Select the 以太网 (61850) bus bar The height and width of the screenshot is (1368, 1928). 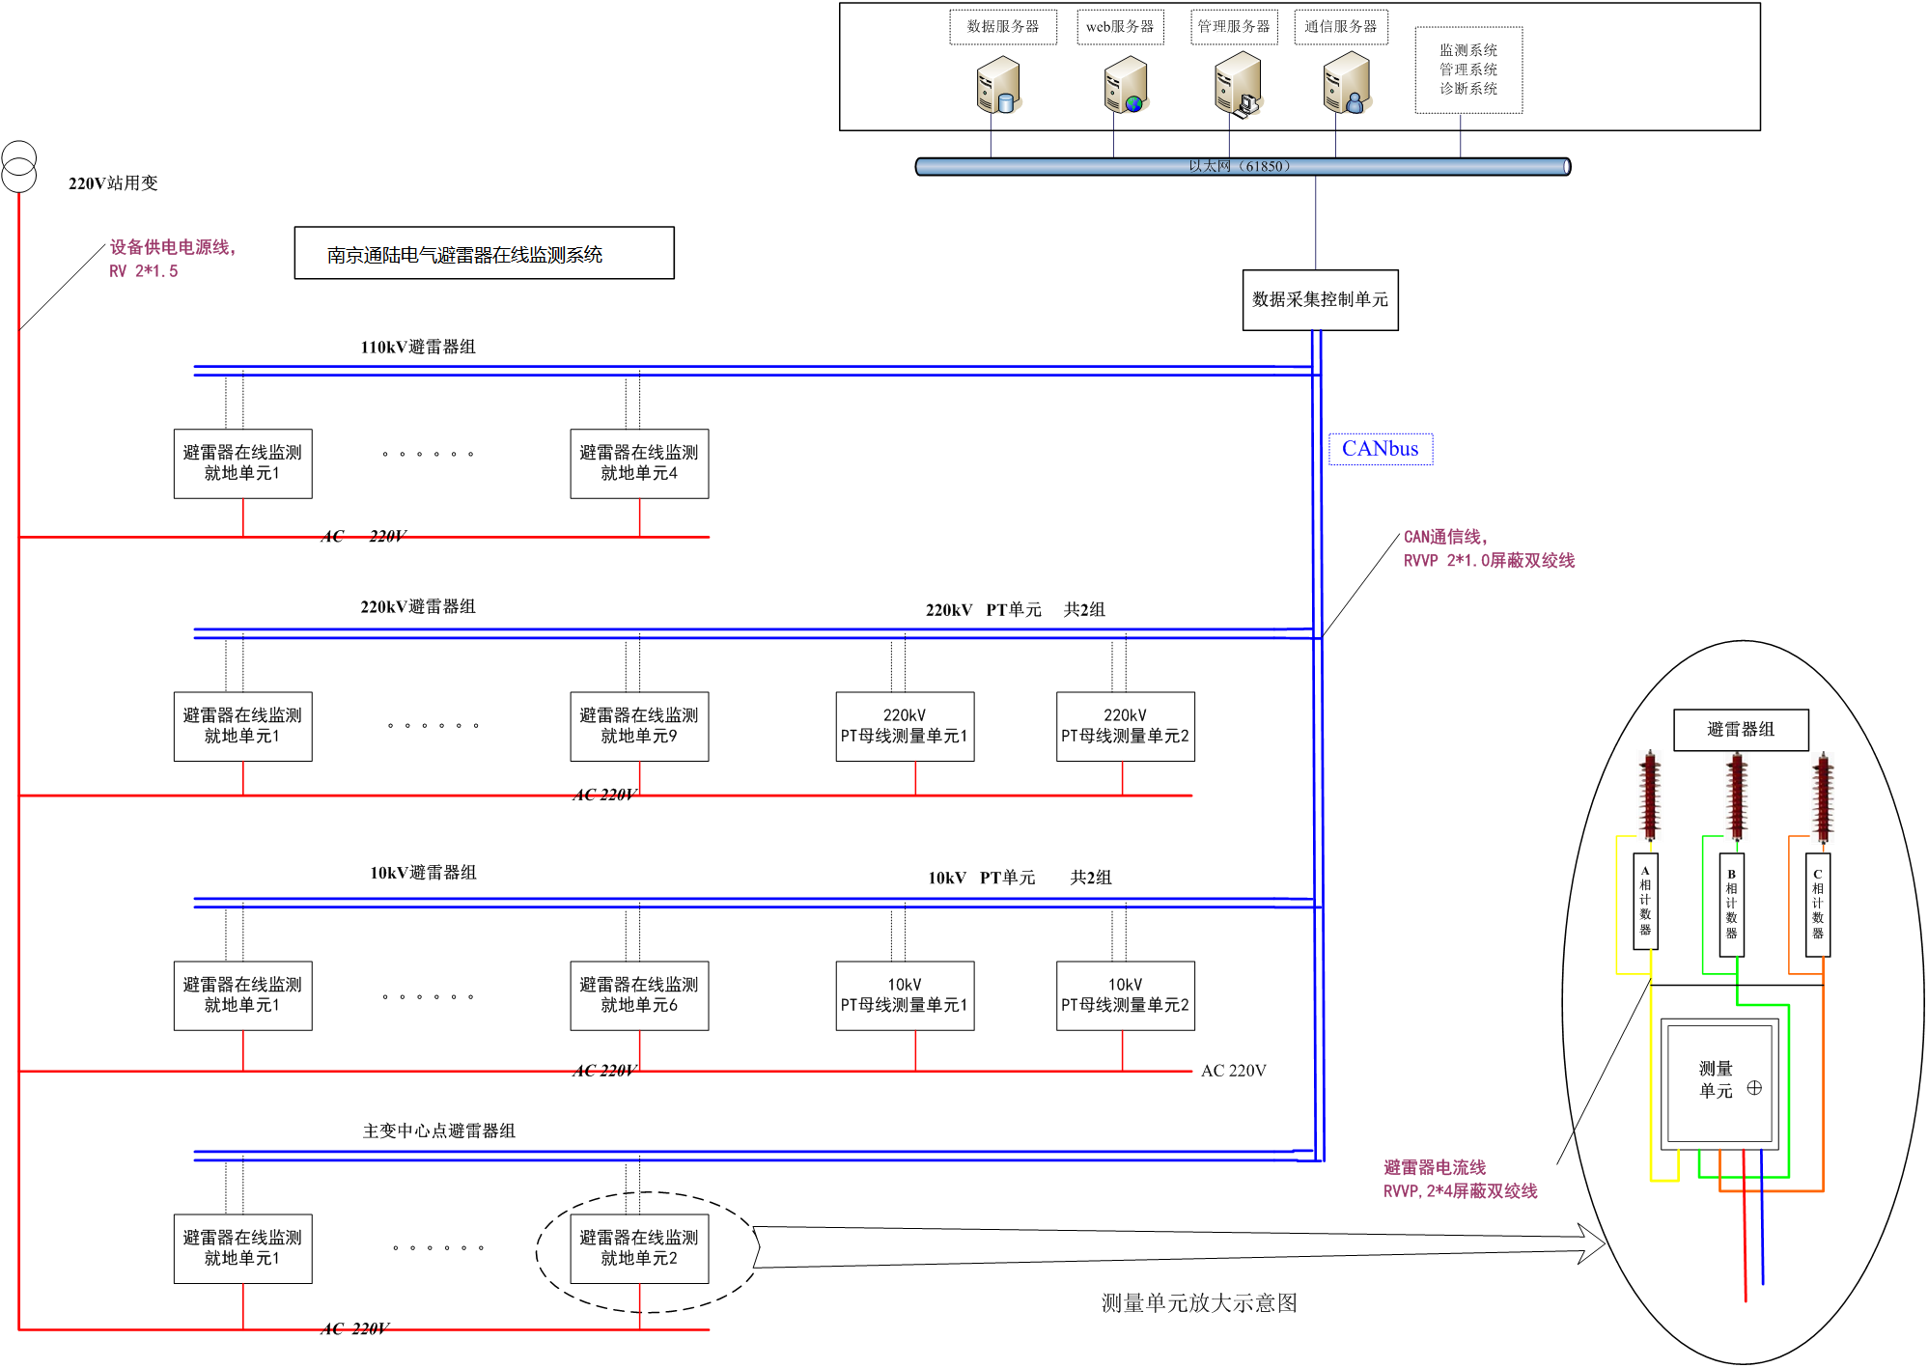pos(1242,167)
